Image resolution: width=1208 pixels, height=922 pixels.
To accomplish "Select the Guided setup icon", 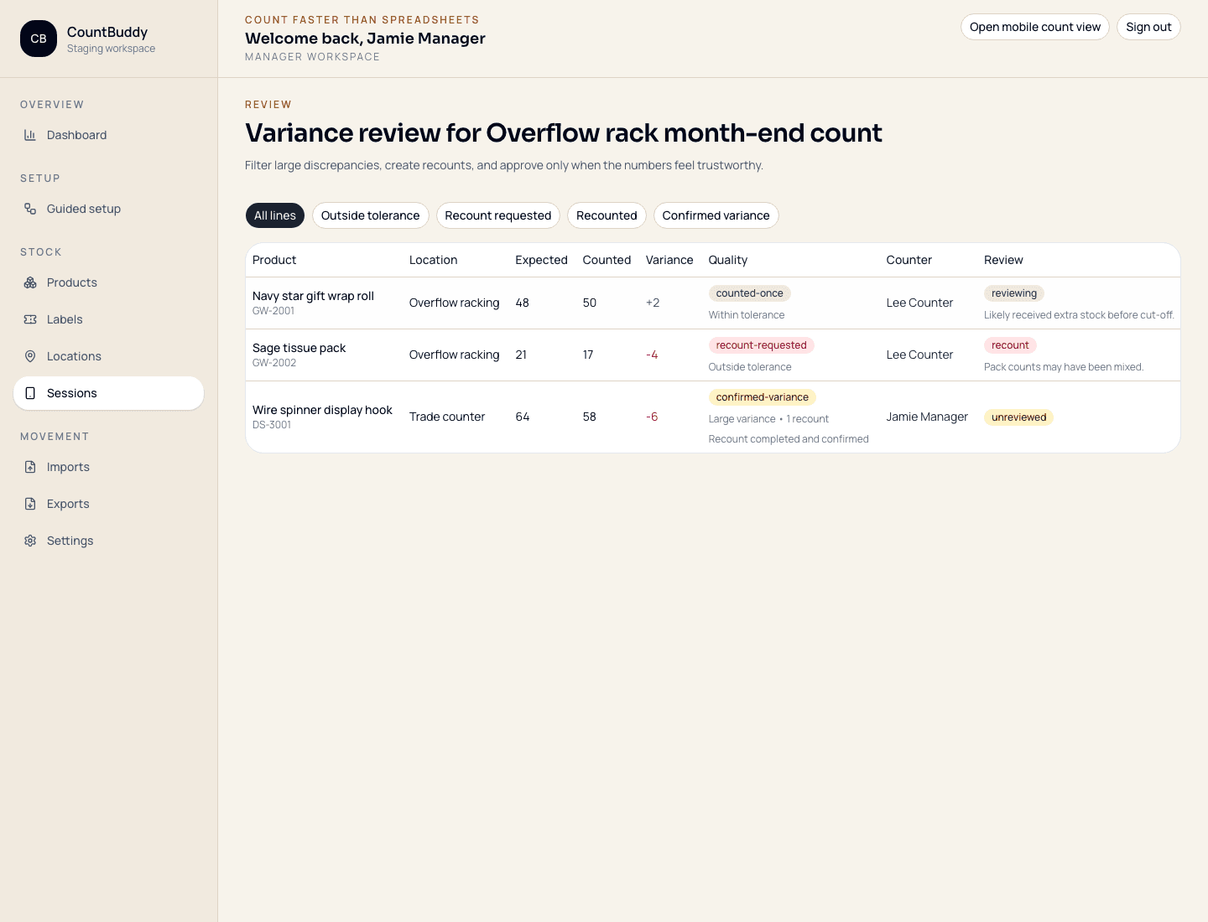I will pyautogui.click(x=30, y=209).
